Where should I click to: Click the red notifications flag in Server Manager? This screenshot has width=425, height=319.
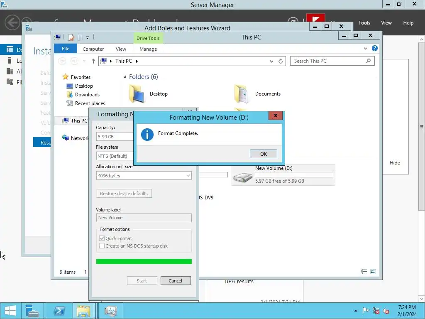point(315,18)
